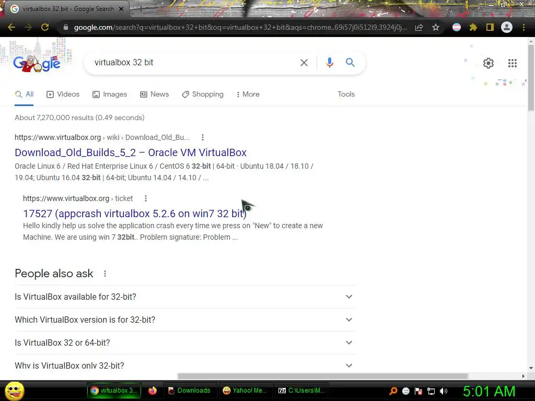Screen dimensions: 535x401
Task: Click the forward navigation arrow
Action: (x=28, y=27)
